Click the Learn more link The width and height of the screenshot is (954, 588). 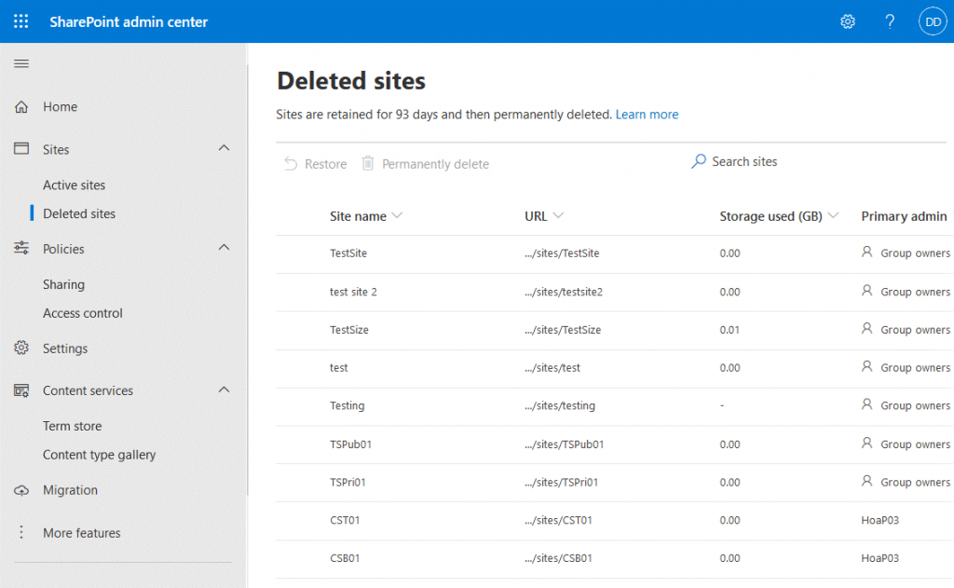click(647, 114)
